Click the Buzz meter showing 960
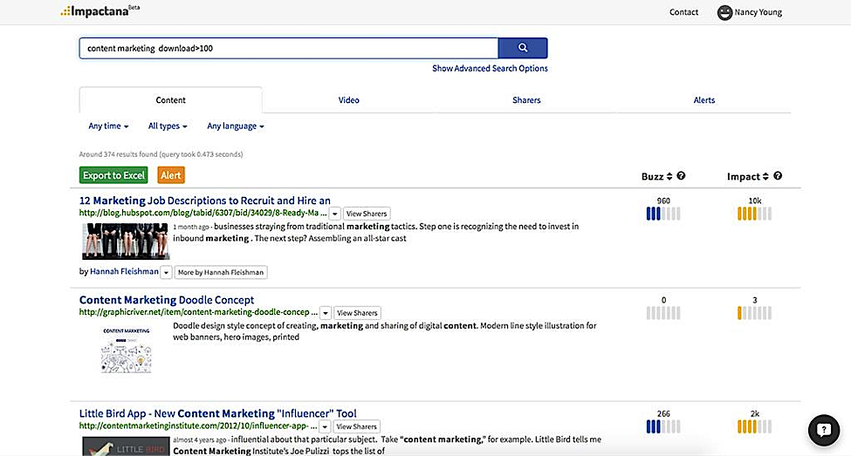The height and width of the screenshot is (456, 851). point(663,214)
